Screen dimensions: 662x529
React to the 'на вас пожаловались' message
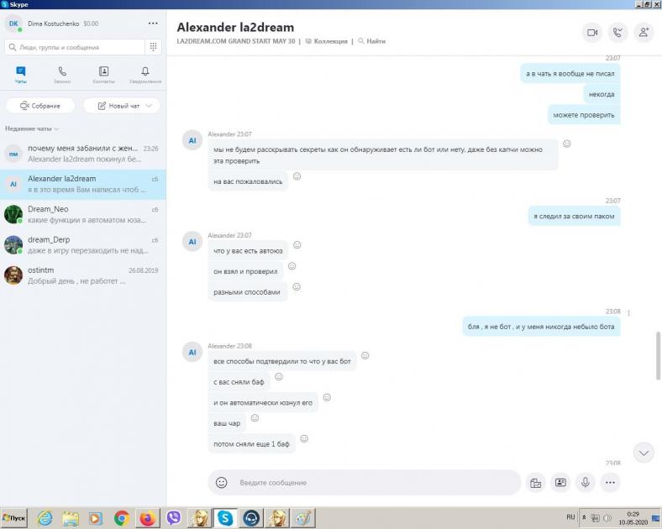[x=297, y=176]
